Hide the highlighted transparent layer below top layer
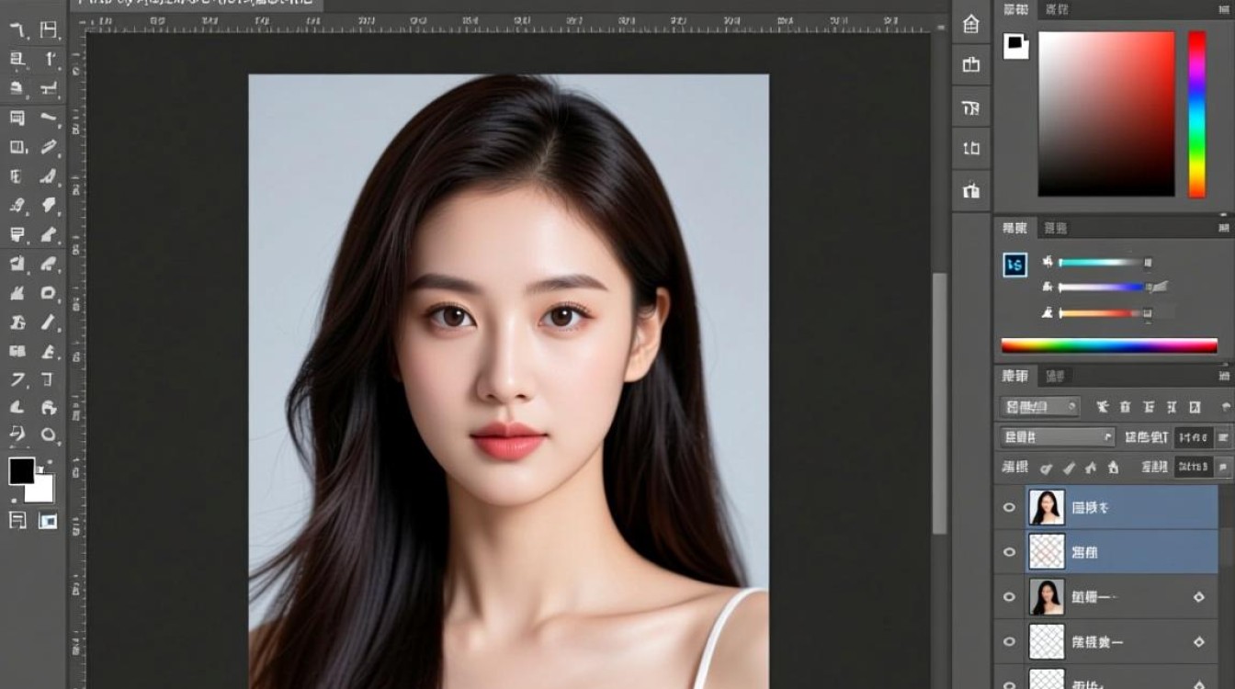The width and height of the screenshot is (1235, 689). pyautogui.click(x=1009, y=552)
